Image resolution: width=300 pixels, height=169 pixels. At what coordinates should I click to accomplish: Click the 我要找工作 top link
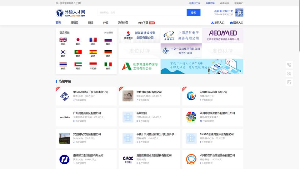click(x=195, y=3)
